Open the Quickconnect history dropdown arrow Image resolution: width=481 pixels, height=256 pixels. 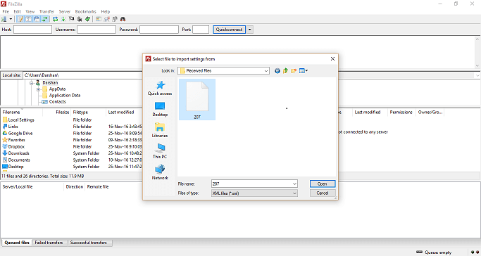[250, 30]
